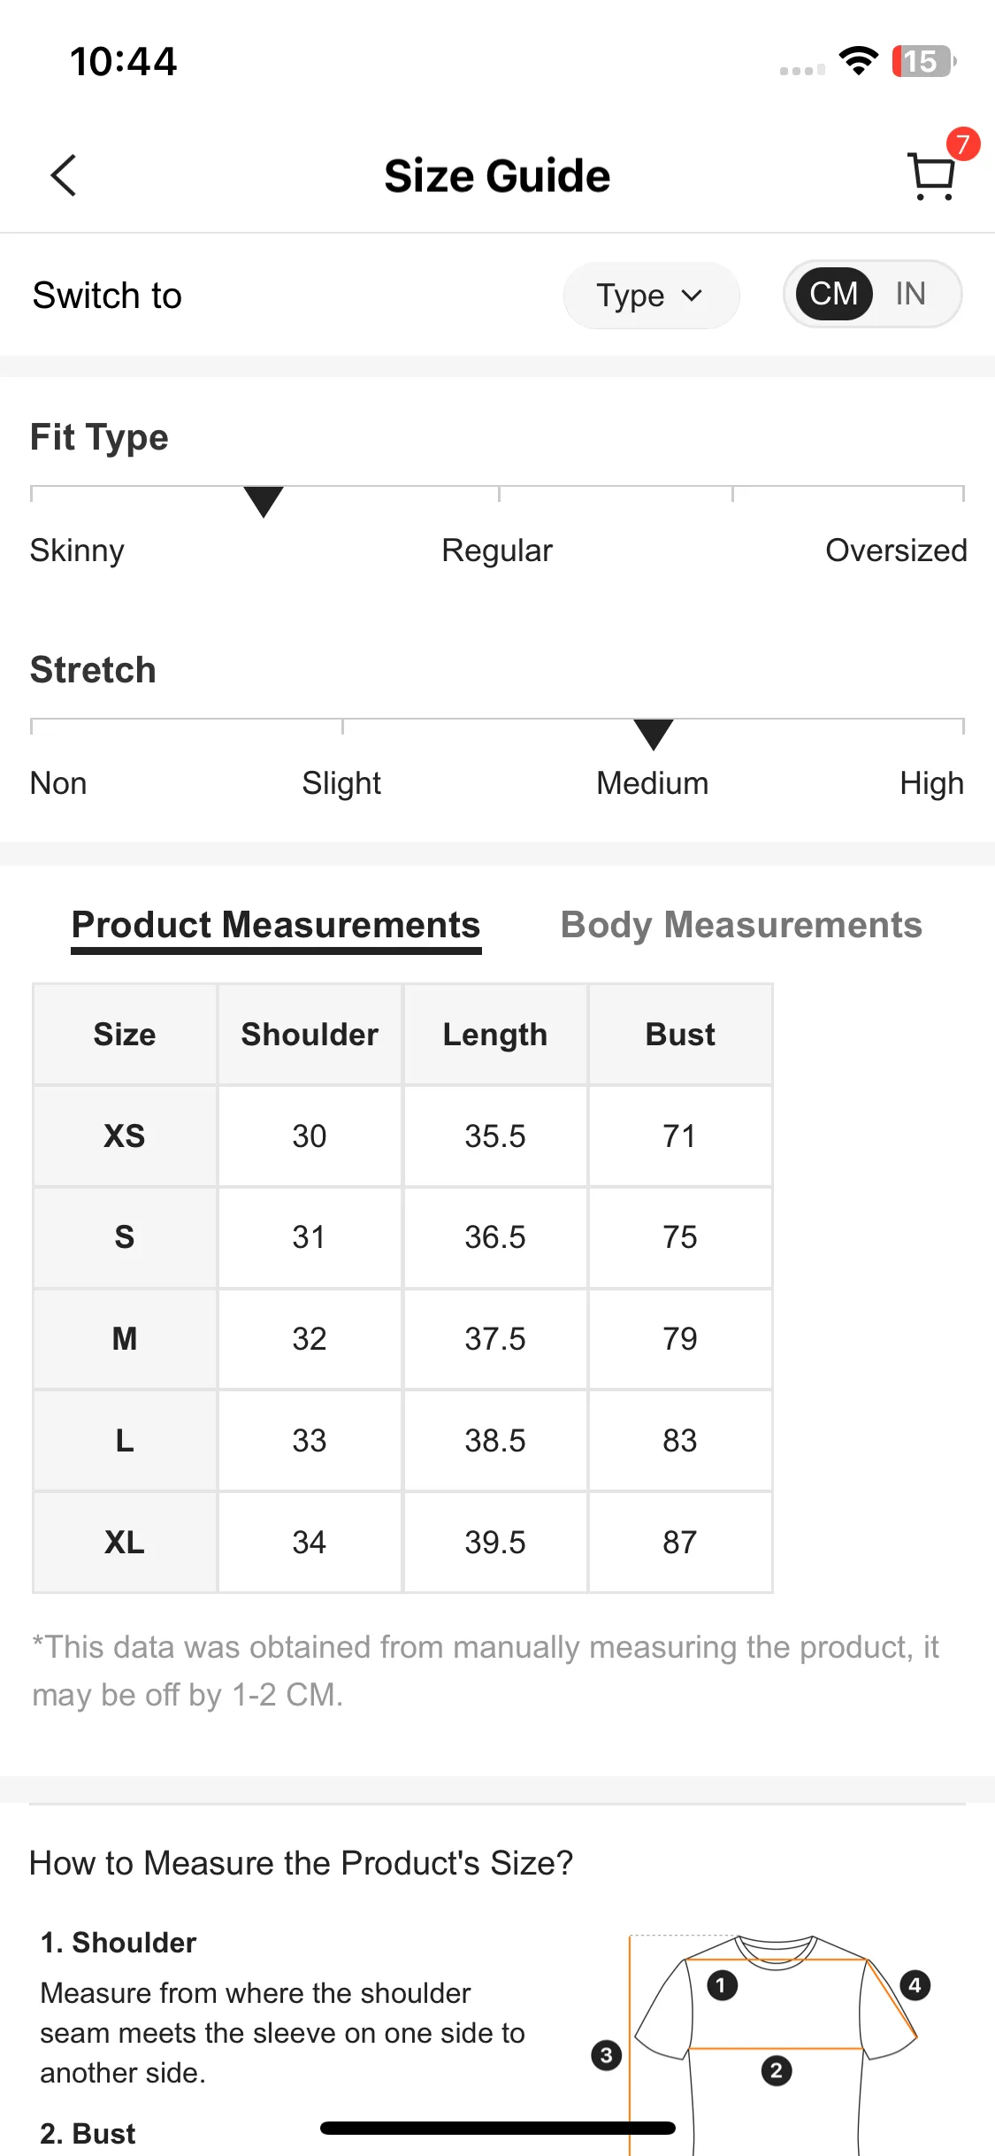This screenshot has width=995, height=2156.
Task: Click the Type dropdown chevron arrow
Action: tap(693, 296)
